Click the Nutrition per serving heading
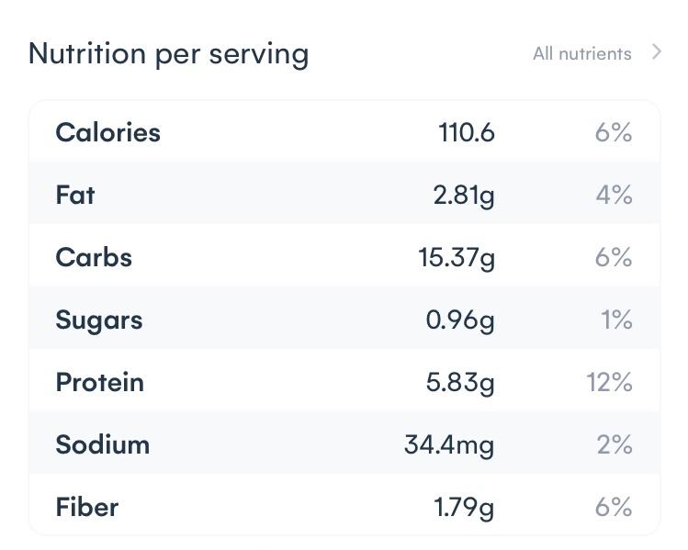The image size is (688, 550). 168,53
